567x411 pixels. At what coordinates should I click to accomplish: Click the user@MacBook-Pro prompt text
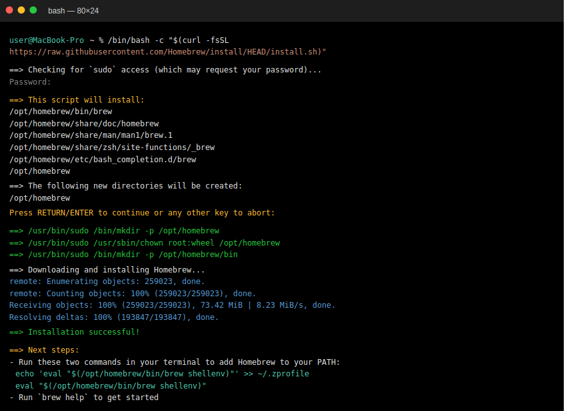(x=47, y=40)
